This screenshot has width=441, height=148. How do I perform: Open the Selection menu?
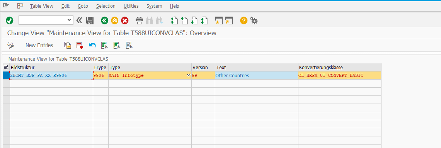[106, 6]
